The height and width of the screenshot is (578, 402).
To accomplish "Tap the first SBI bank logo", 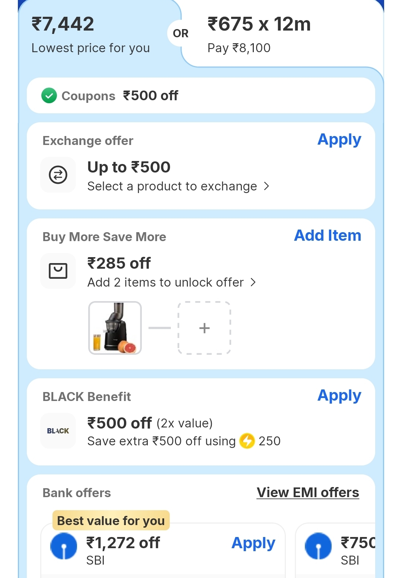I will pyautogui.click(x=64, y=546).
